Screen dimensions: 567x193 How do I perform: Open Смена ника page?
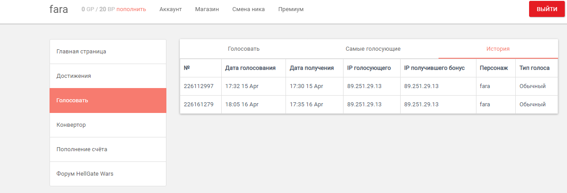[x=248, y=9]
